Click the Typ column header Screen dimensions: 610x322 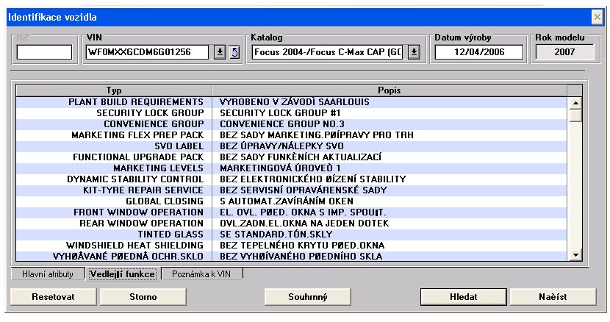pos(114,90)
